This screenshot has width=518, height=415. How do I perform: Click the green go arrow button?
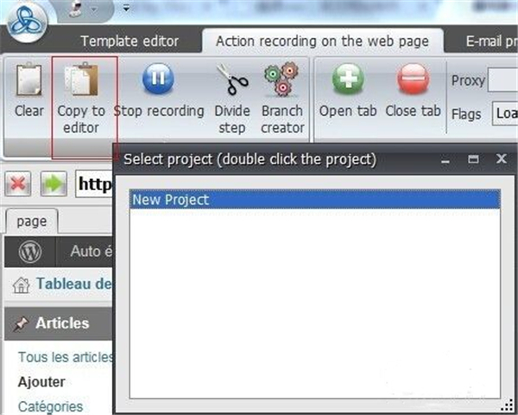pos(54,183)
